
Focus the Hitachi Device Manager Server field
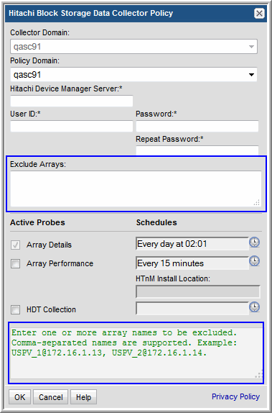[x=72, y=101]
